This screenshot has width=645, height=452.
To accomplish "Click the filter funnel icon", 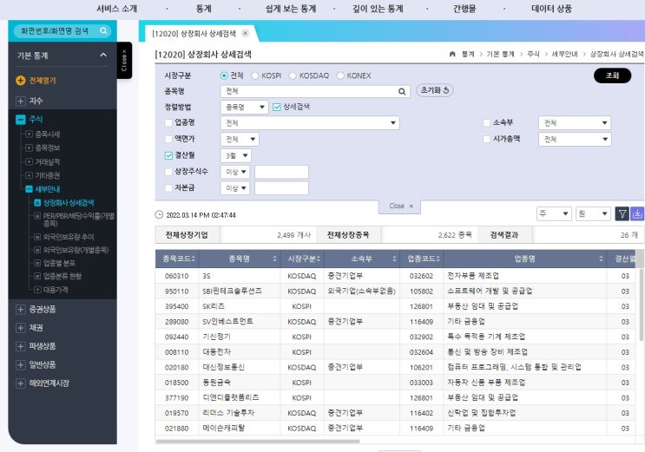I will coord(622,213).
